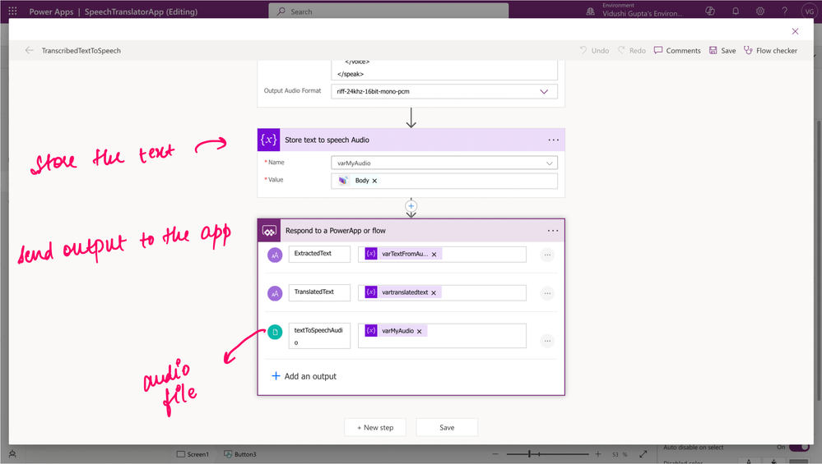
Task: Insert a step with the plus connector
Action: [x=411, y=206]
